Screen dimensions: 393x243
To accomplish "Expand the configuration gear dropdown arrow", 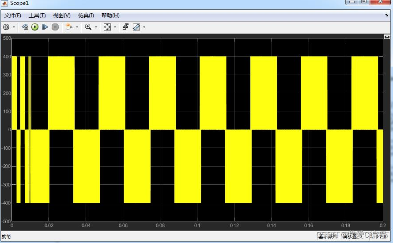I will pyautogui.click(x=14, y=27).
